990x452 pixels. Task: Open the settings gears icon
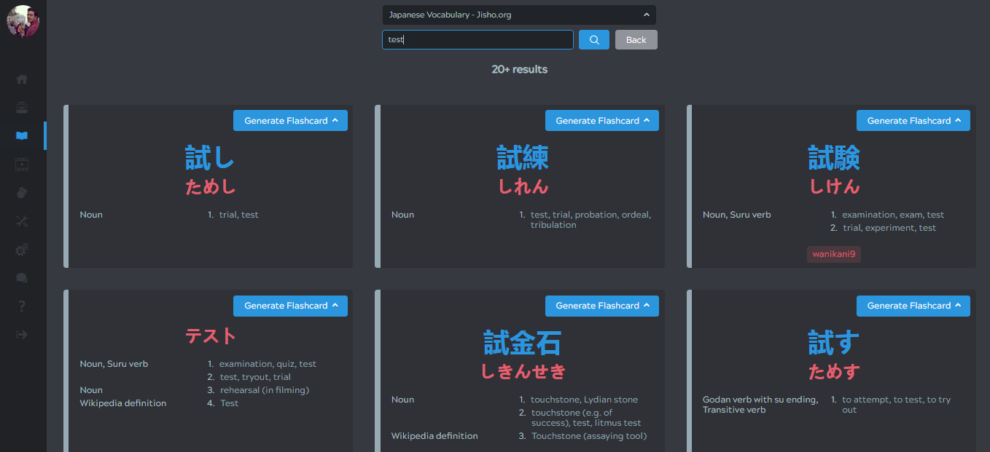coord(22,249)
